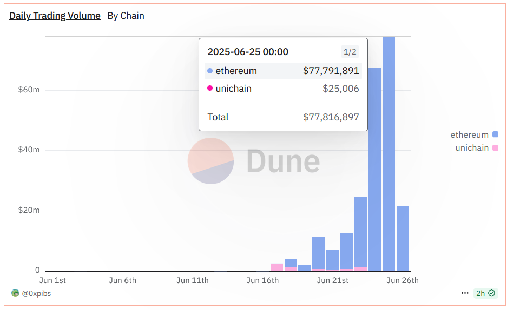Image resolution: width=507 pixels, height=310 pixels.
Task: Toggle the unichain legend entry
Action: pyautogui.click(x=477, y=148)
